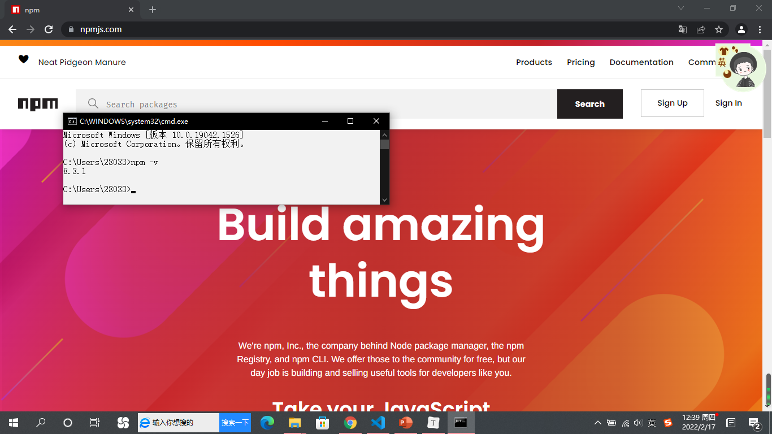This screenshot has width=772, height=434.
Task: Close the npm browser tab
Action: pos(131,10)
